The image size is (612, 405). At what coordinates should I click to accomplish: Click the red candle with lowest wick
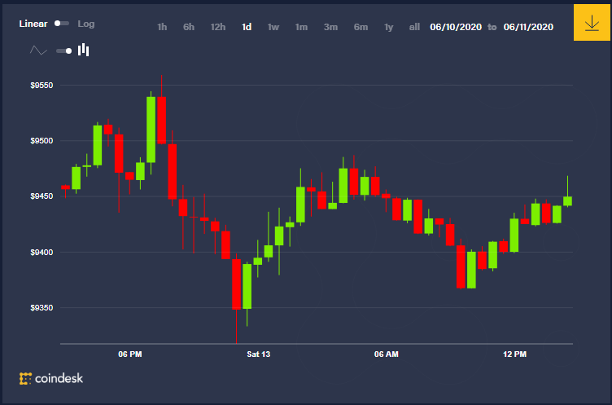click(236, 284)
